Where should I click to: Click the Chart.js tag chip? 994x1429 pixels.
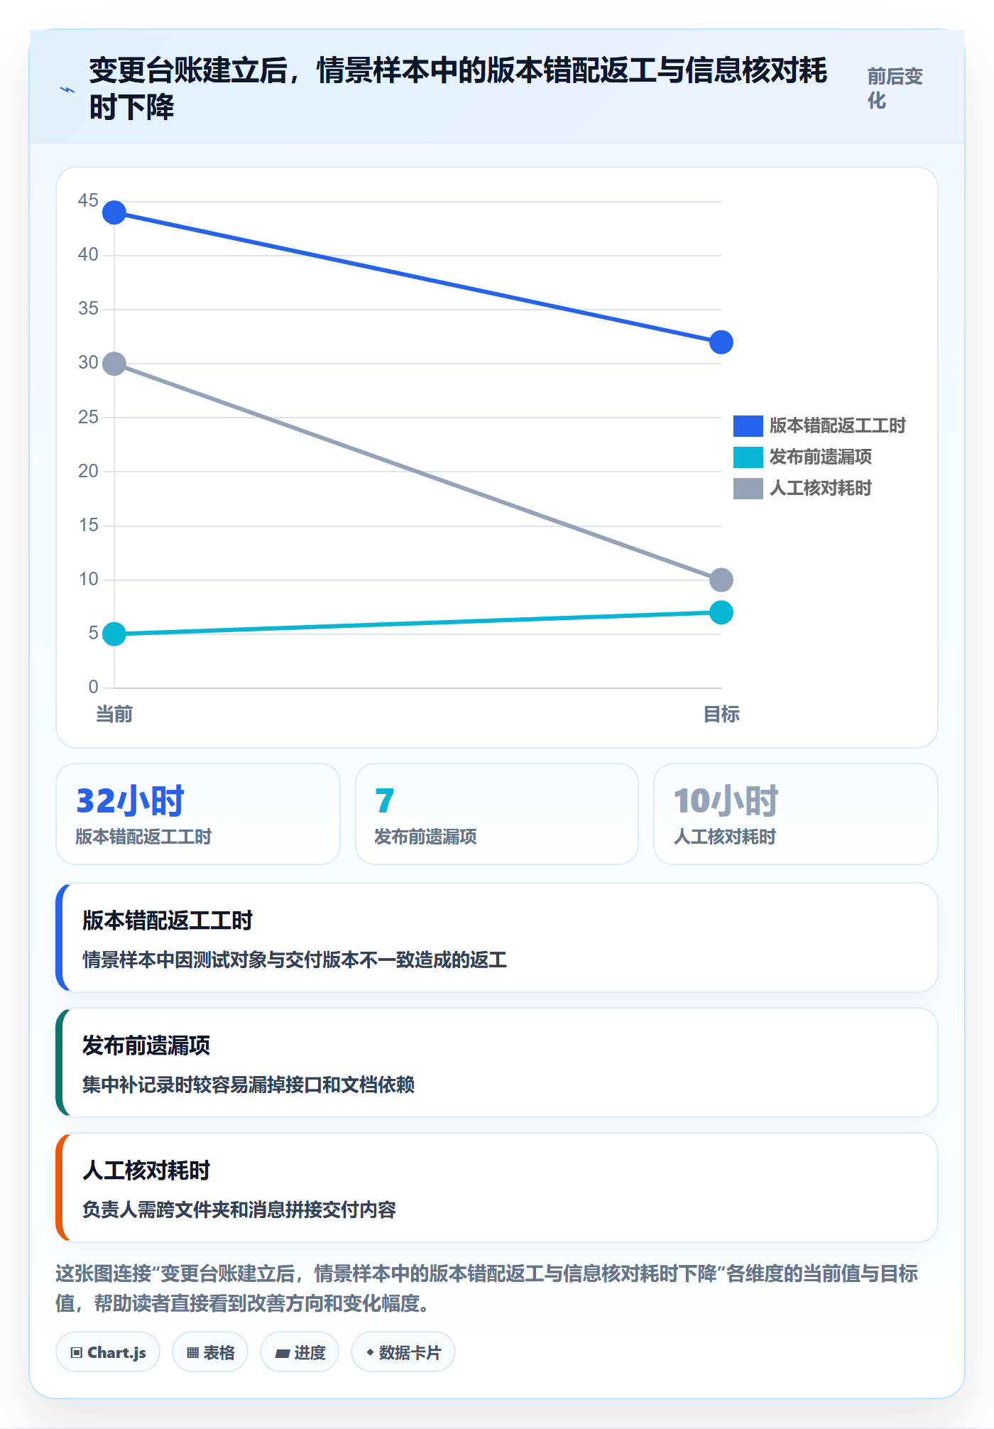108,1352
